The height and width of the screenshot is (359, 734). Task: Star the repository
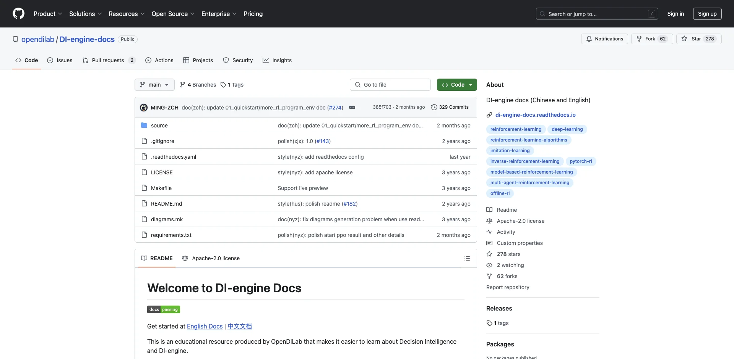(699, 39)
